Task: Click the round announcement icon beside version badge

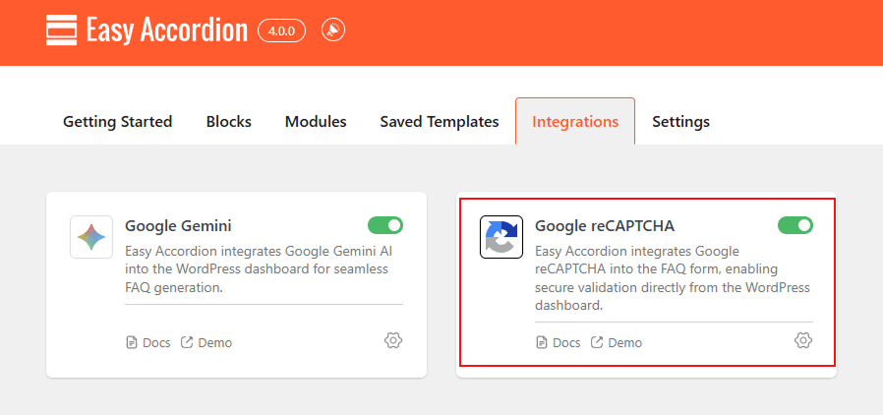Action: (332, 30)
